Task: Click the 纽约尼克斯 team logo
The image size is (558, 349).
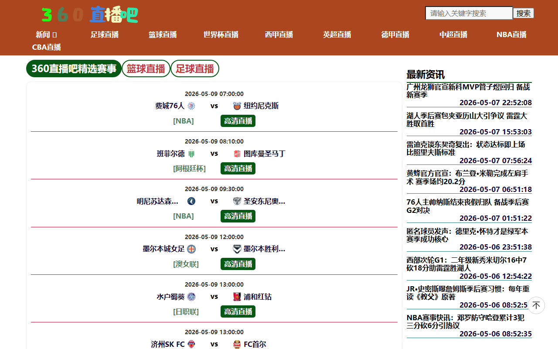Action: coord(237,106)
